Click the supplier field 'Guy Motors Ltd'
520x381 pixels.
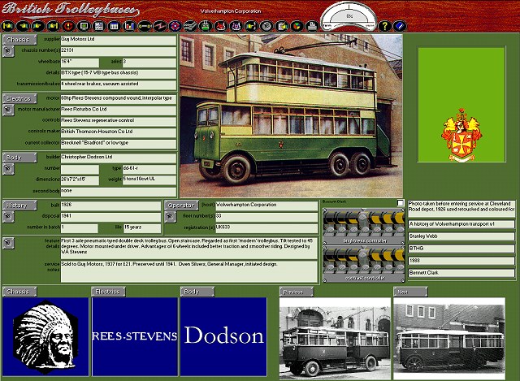point(119,40)
